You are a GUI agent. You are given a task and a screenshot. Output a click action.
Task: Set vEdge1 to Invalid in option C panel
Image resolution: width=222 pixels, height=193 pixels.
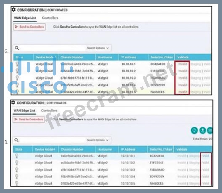click(183, 64)
